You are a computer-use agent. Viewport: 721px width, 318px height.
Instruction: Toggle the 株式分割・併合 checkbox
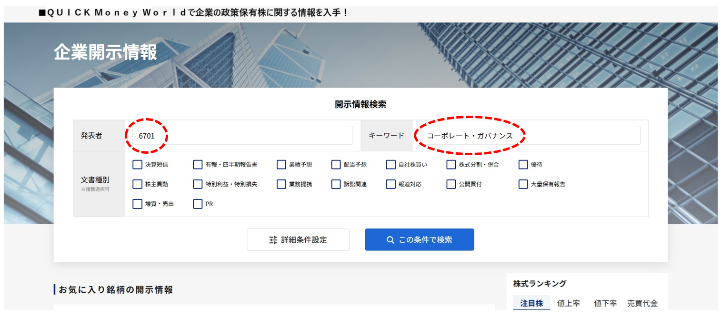click(x=451, y=165)
